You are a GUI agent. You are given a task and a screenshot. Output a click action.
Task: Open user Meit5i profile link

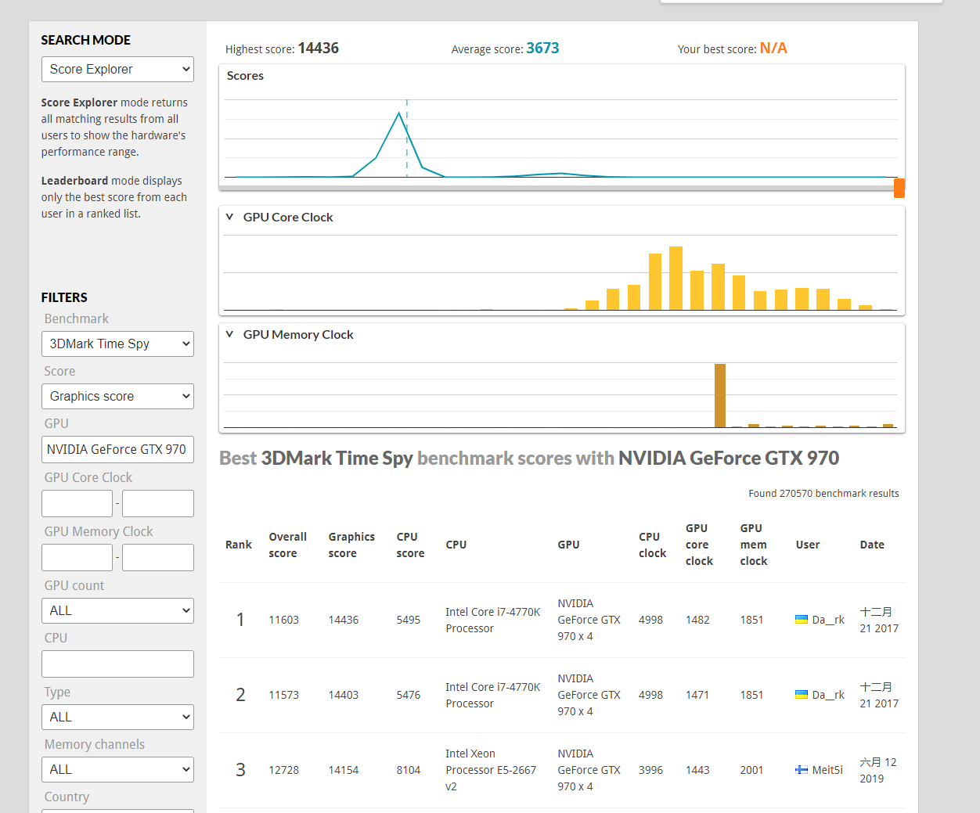(827, 770)
